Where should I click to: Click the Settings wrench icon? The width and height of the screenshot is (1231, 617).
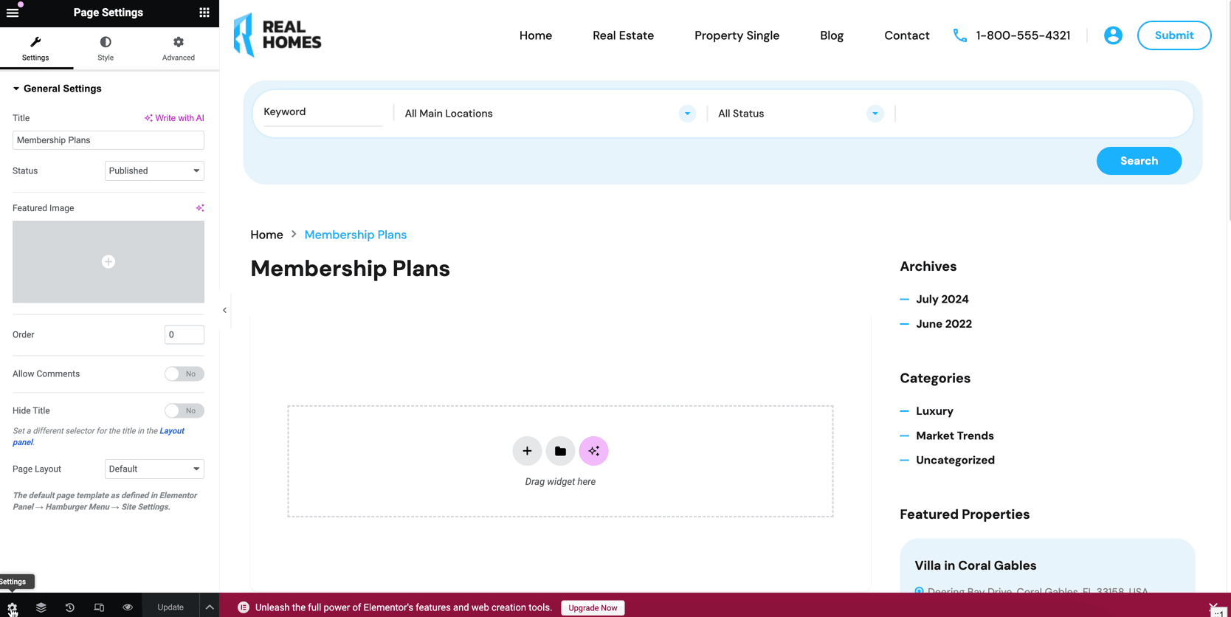tap(35, 42)
